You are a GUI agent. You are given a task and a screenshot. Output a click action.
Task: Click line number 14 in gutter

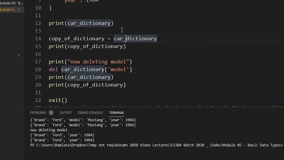(38, 39)
